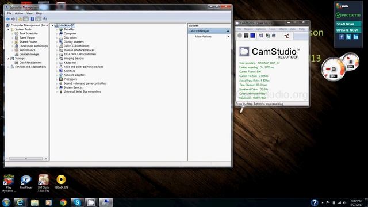This screenshot has width=368, height=207.
Task: Click the LinkedIn icon in AVG gadget
Action: click(356, 37)
